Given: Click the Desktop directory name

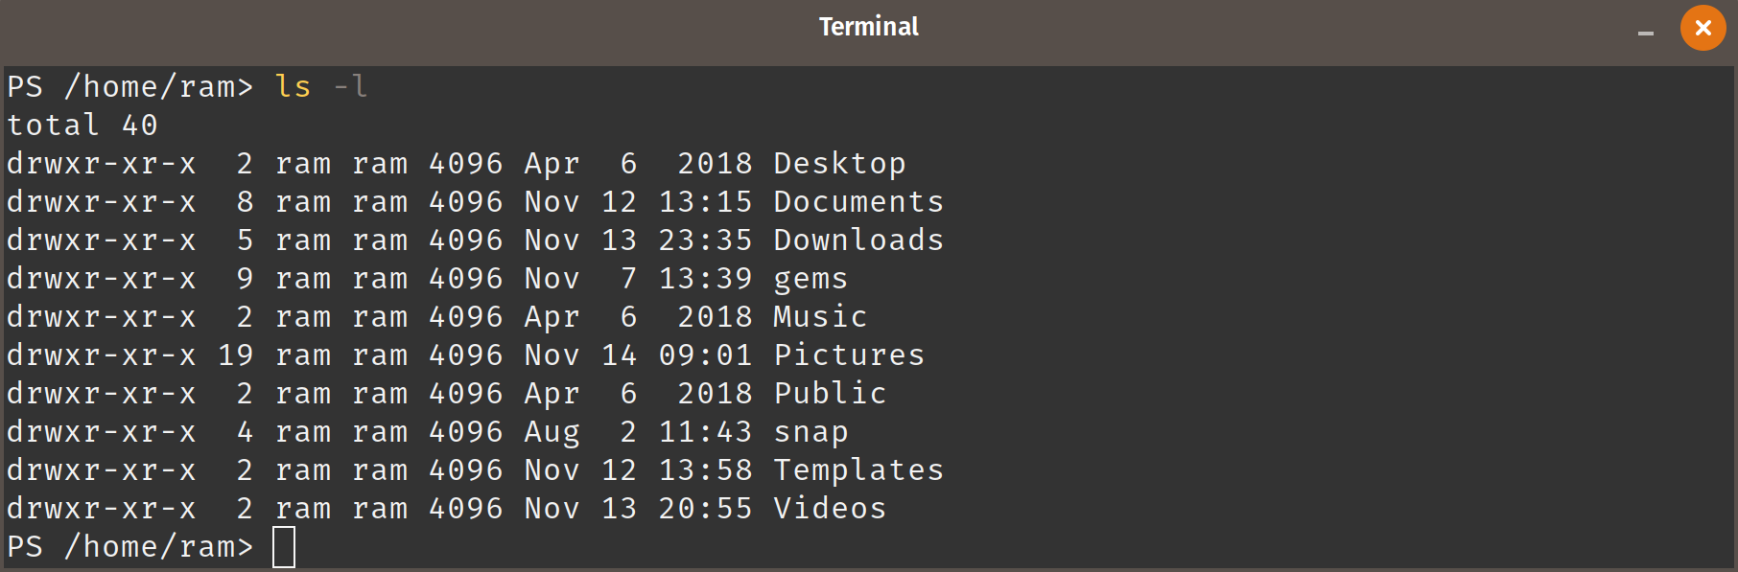Looking at the screenshot, I should (x=839, y=164).
